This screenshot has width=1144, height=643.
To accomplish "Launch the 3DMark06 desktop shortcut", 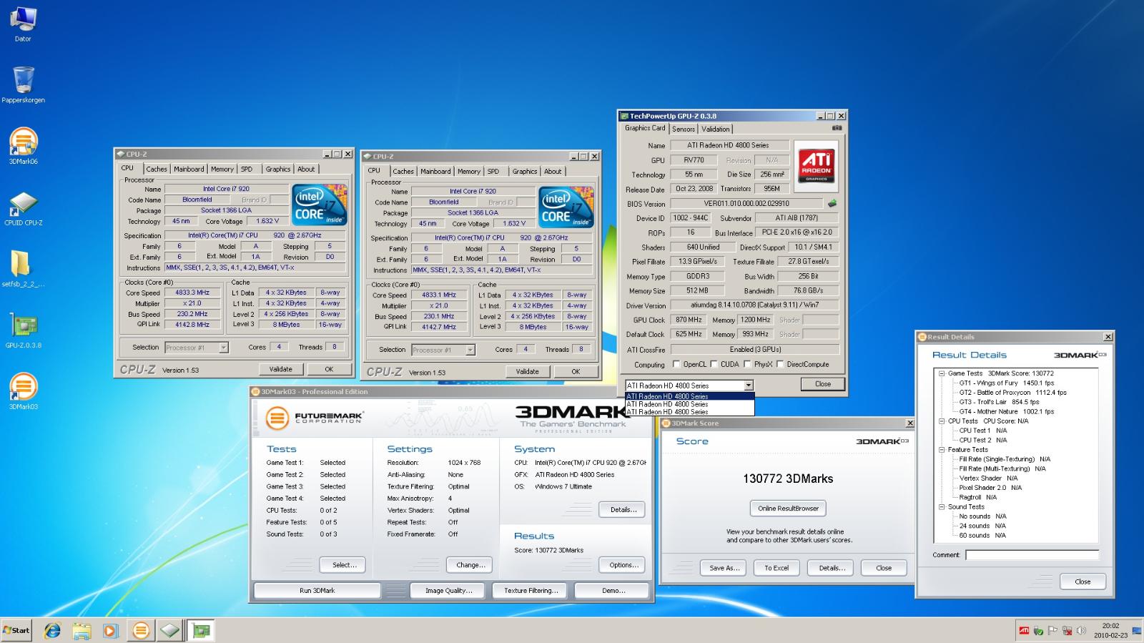I will coord(23,145).
